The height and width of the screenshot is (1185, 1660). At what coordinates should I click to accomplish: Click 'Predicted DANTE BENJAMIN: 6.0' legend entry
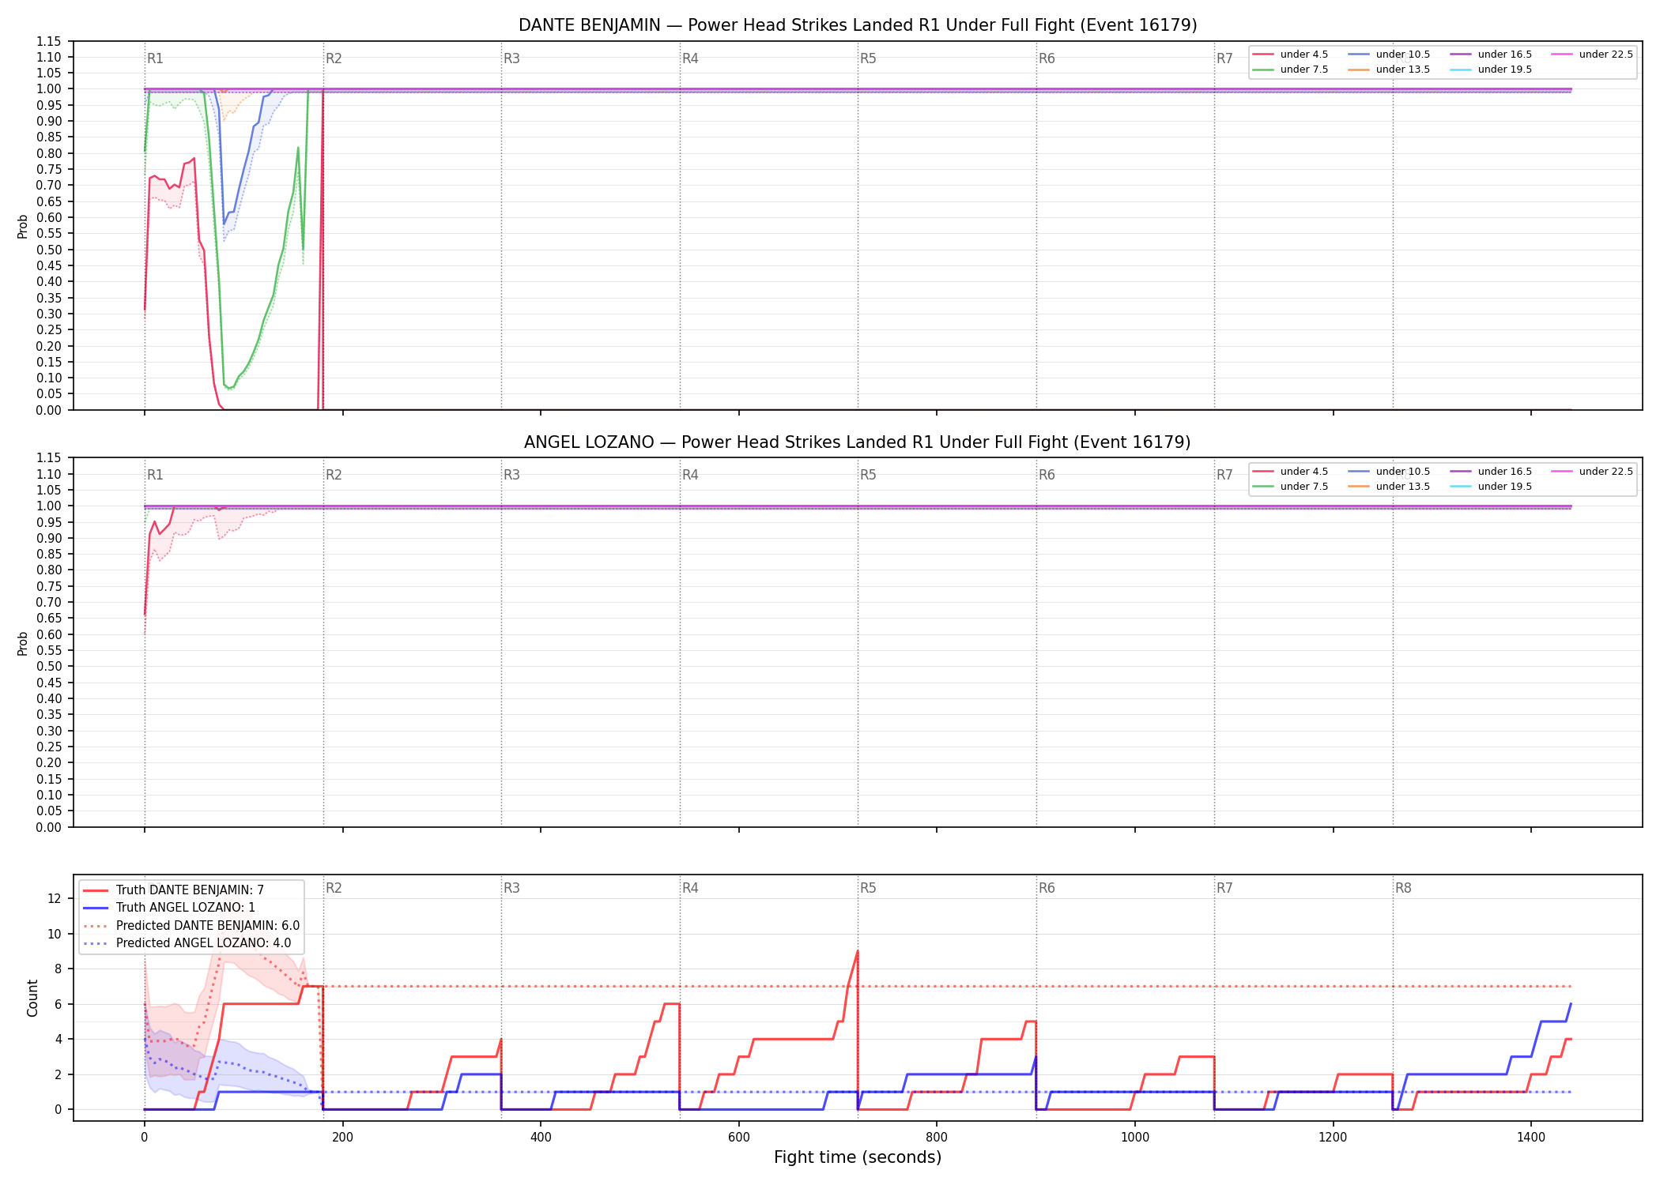[191, 926]
